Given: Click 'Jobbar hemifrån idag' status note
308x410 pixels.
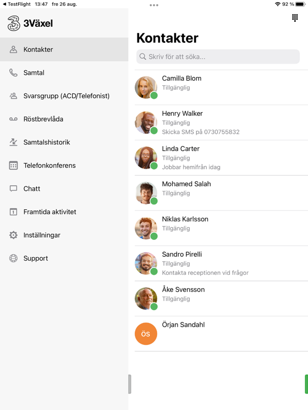Looking at the screenshot, I should pos(191,167).
